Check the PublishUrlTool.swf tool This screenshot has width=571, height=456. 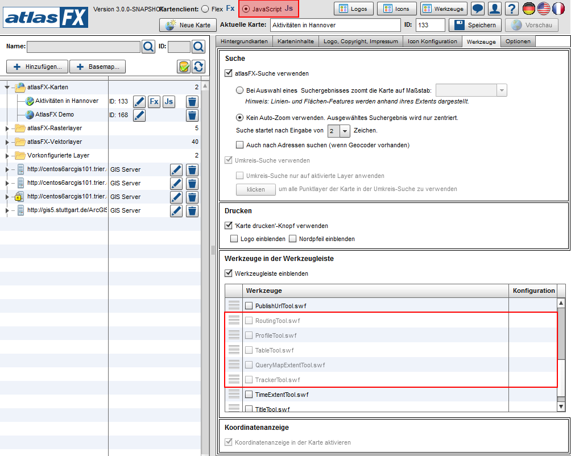249,306
